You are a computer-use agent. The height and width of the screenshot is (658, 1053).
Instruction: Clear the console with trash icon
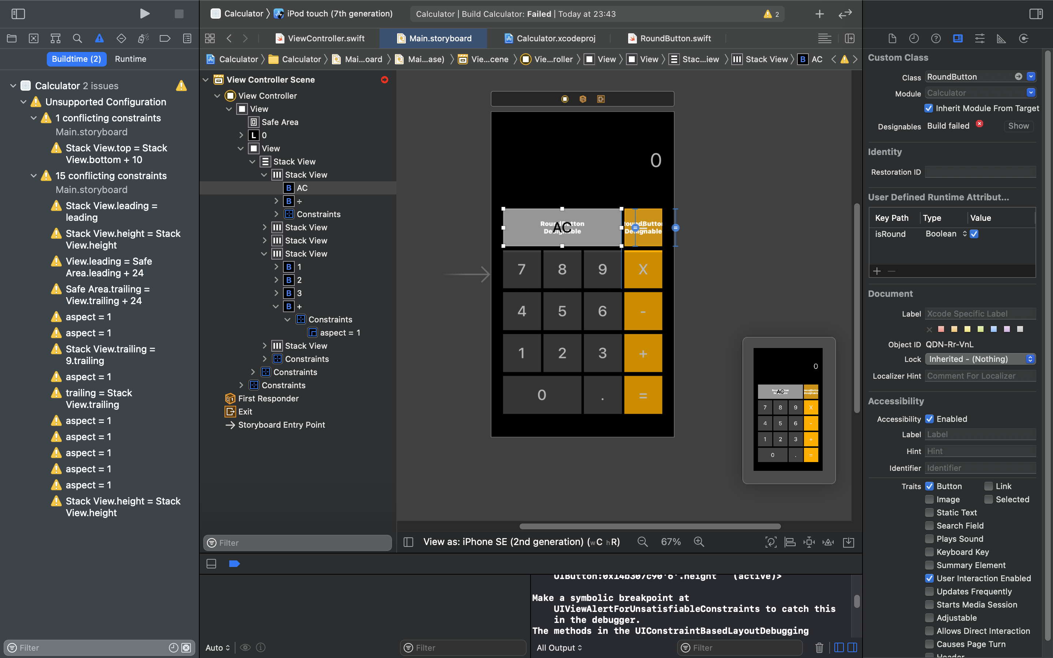point(819,647)
